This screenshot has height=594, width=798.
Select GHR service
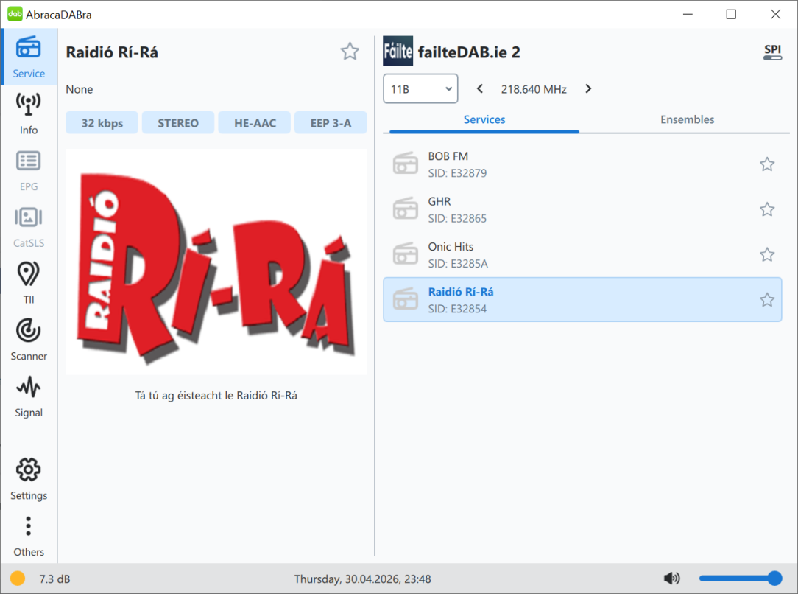pyautogui.click(x=582, y=209)
